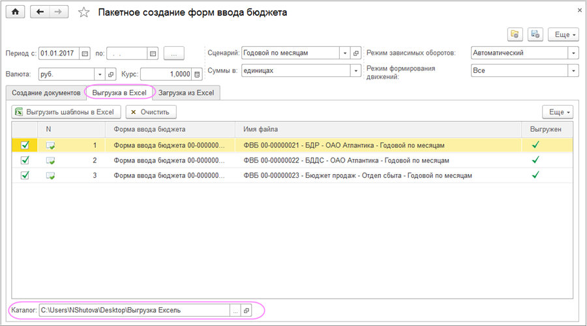
Task: Uncheck the first row checkbox
Action: click(25, 146)
